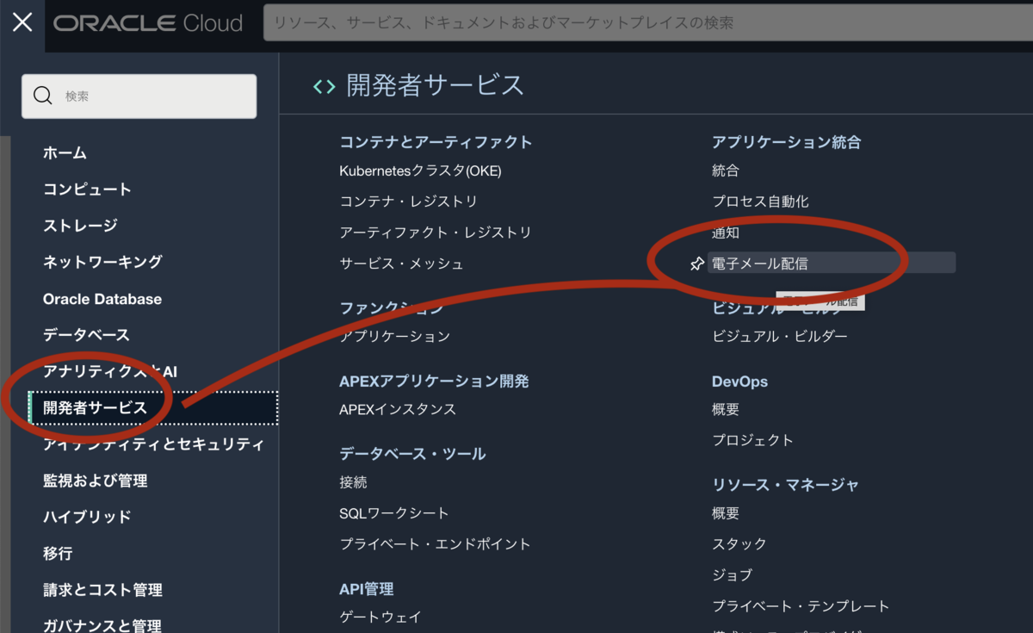
Task: Click the developer services code brackets icon
Action: 324,86
